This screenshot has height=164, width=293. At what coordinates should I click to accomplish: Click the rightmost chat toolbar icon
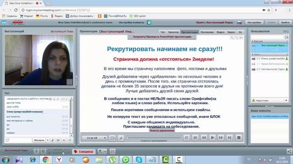[x=70, y=140]
